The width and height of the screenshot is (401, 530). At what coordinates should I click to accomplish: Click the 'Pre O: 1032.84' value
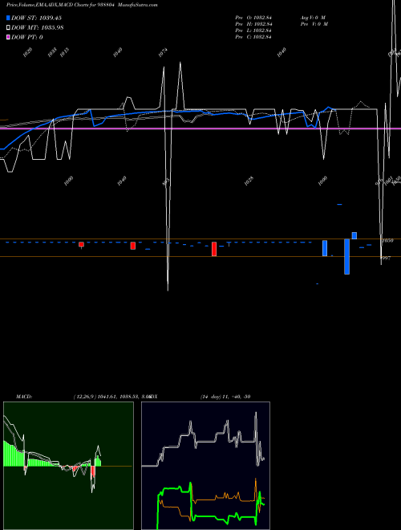point(253,18)
